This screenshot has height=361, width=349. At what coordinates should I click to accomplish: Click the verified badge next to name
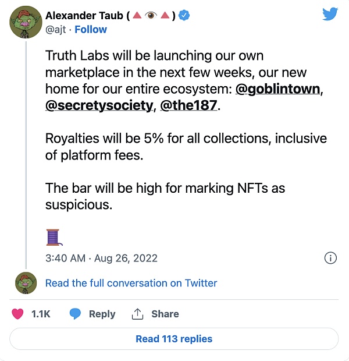click(184, 16)
